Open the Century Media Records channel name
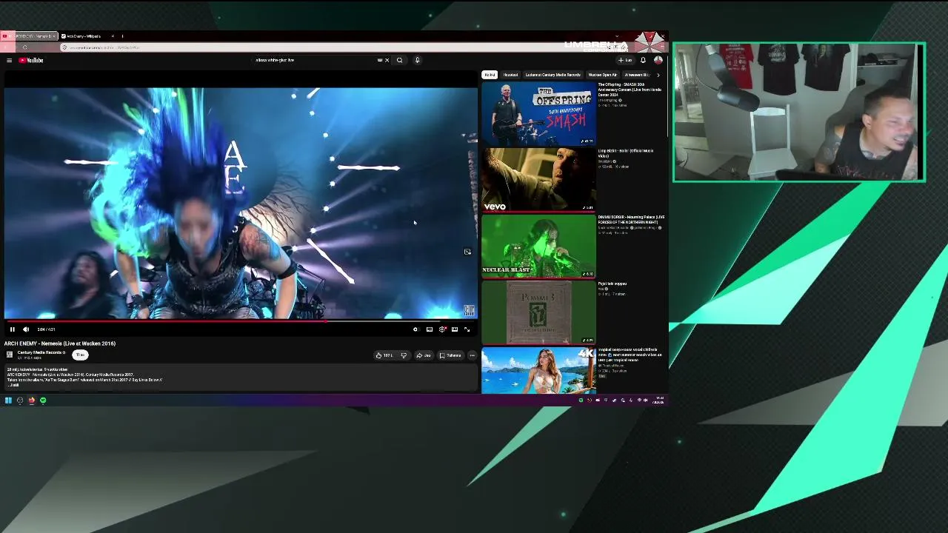This screenshot has height=533, width=948. click(x=39, y=352)
